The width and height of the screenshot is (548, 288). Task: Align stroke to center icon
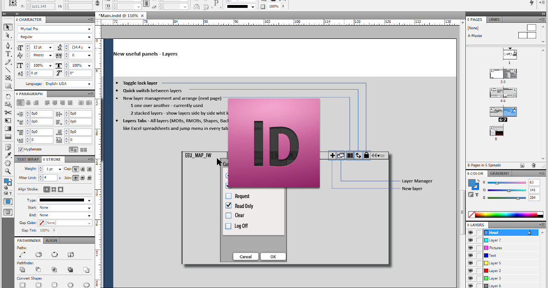click(x=47, y=189)
